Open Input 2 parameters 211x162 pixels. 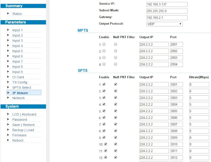18,35
